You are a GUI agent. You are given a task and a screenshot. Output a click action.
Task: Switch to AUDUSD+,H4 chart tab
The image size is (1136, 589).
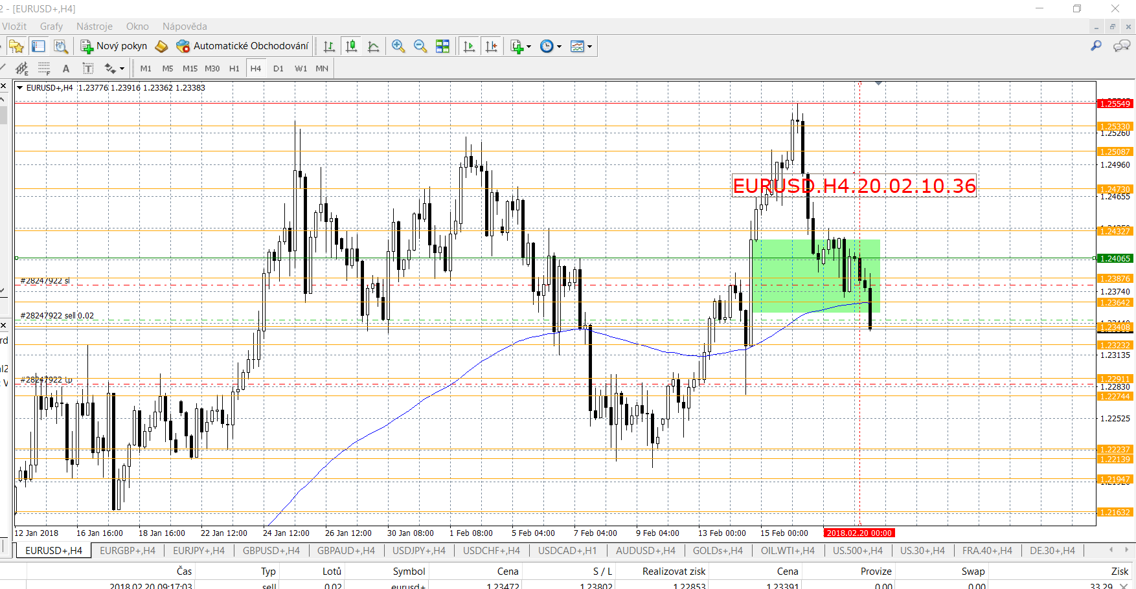pyautogui.click(x=646, y=551)
